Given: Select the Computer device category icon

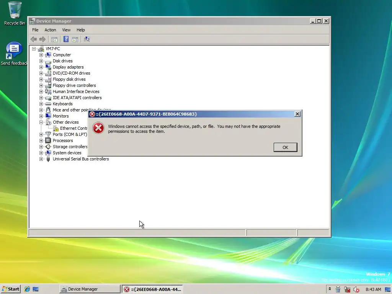Looking at the screenshot, I should point(48,55).
